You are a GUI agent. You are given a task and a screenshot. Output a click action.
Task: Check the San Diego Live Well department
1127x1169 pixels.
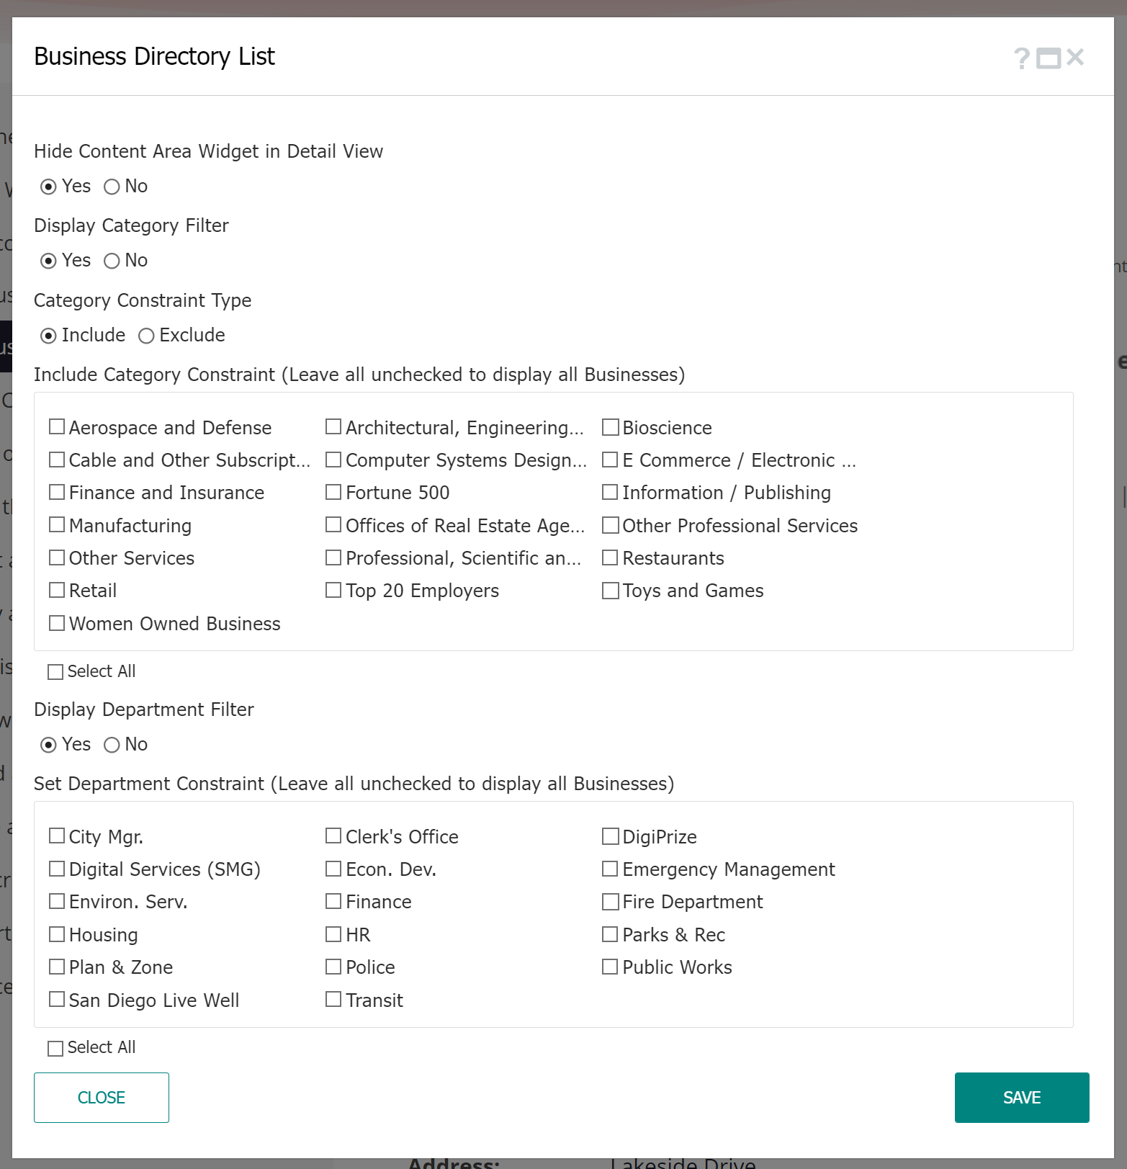(x=57, y=1000)
